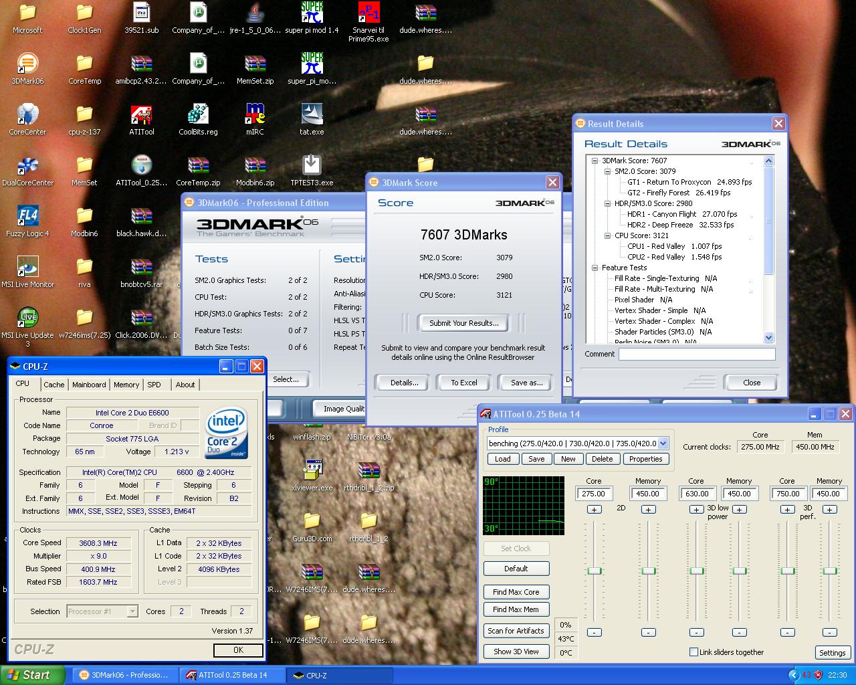
Task: Click the tray temperature 43 icon
Action: click(806, 675)
